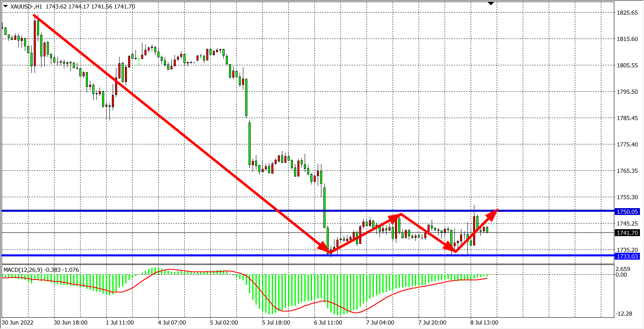644x329 pixels.
Task: Click the 1785.45 price axis label
Action: (x=627, y=118)
